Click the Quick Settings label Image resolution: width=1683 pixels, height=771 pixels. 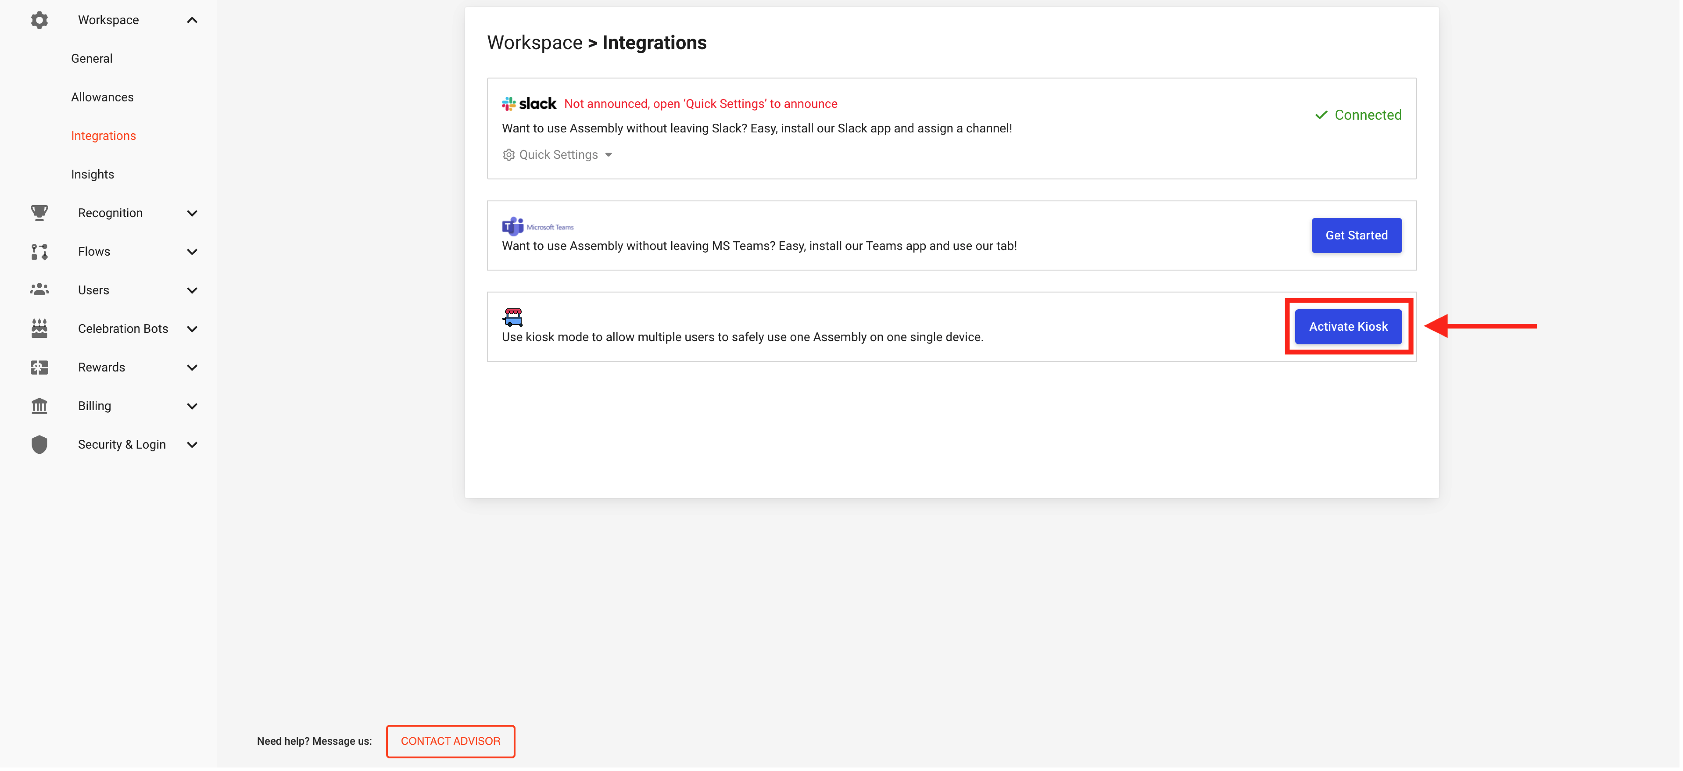pos(558,155)
